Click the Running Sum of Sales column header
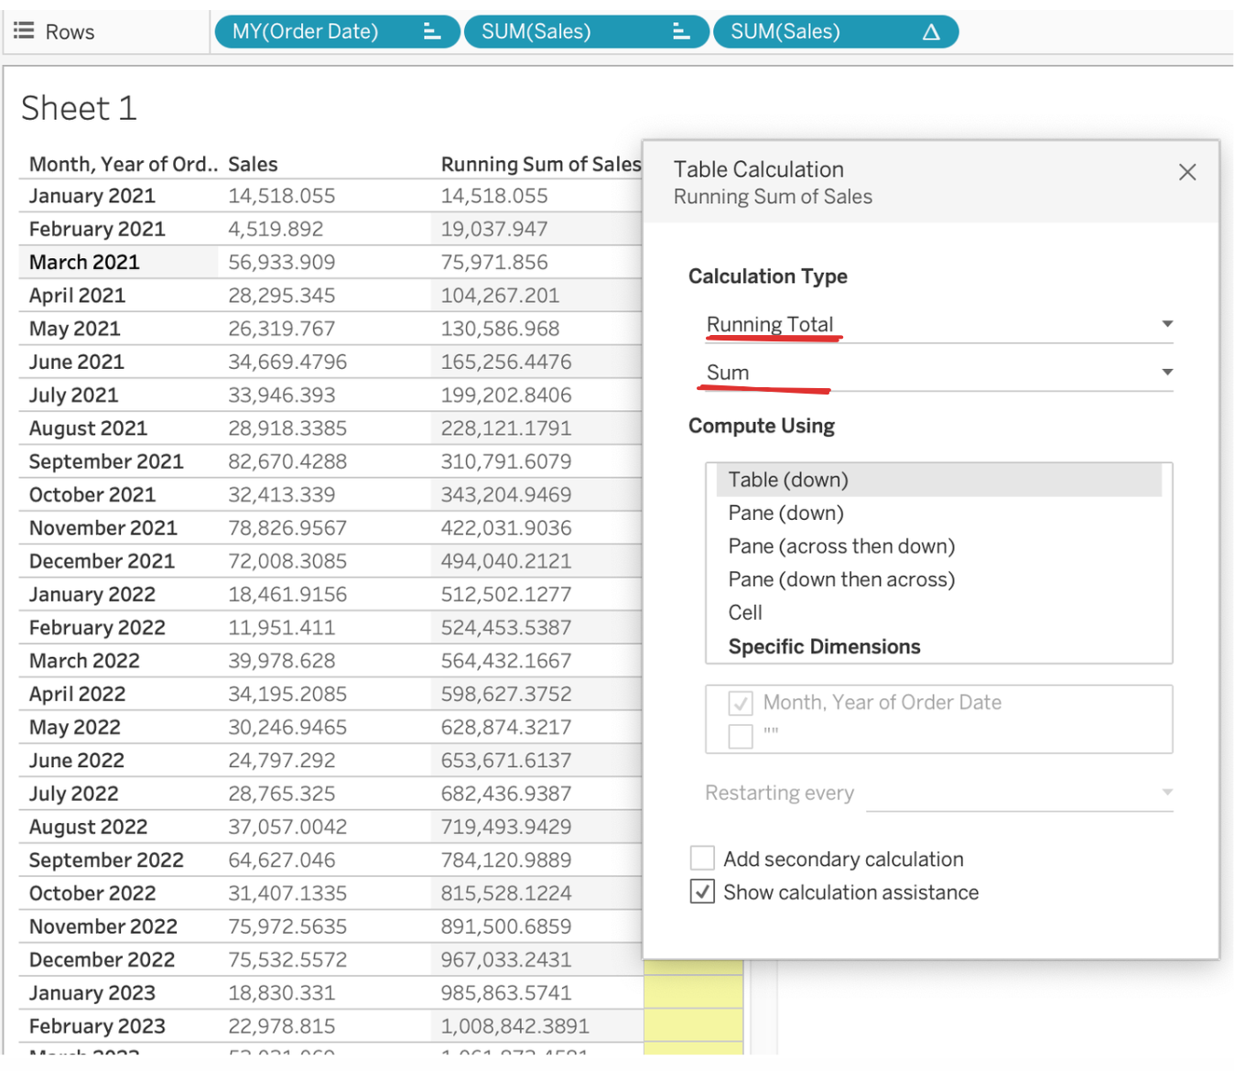 coord(540,164)
